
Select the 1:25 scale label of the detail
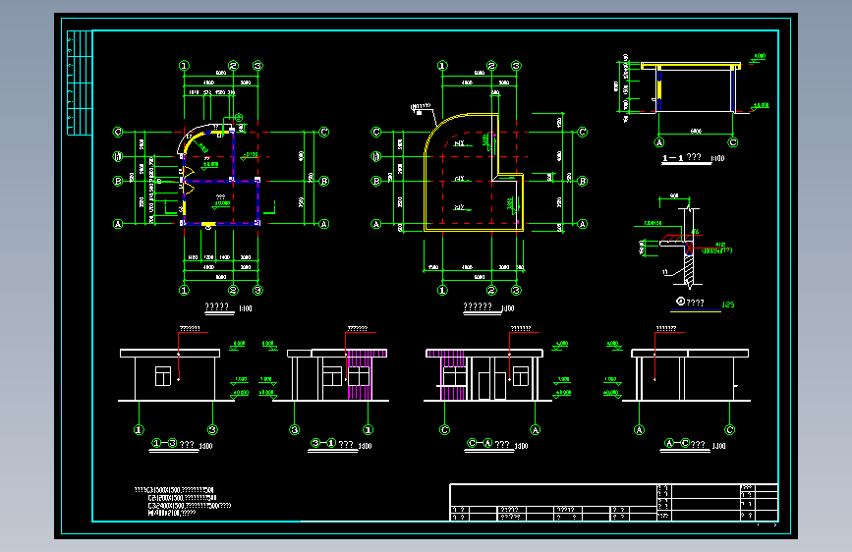pos(728,304)
